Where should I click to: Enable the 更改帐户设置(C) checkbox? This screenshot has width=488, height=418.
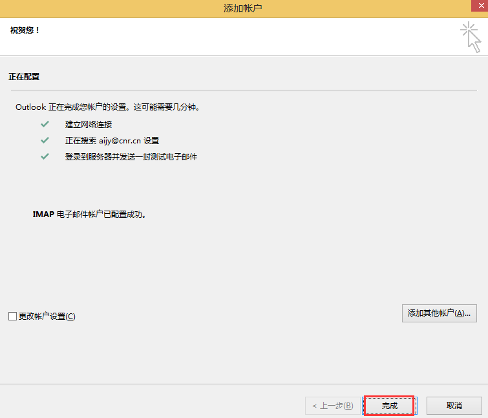pyautogui.click(x=12, y=317)
